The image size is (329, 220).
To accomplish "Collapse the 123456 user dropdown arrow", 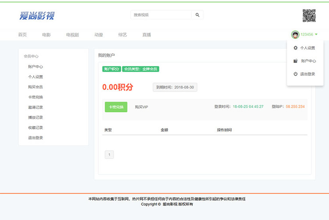I will [316, 35].
